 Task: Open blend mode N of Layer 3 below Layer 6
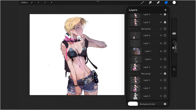coord(161,67)
